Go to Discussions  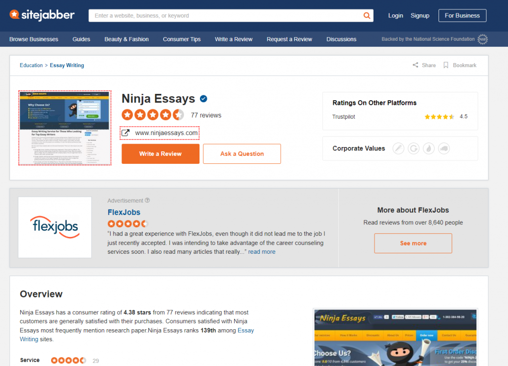tap(341, 39)
